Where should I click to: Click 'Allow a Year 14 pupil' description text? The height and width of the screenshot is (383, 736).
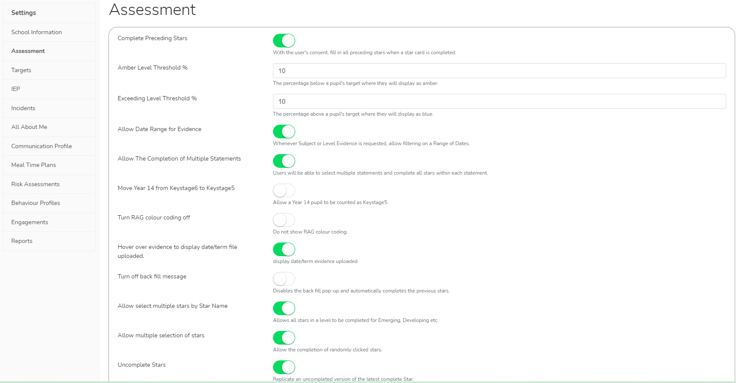[x=331, y=202]
